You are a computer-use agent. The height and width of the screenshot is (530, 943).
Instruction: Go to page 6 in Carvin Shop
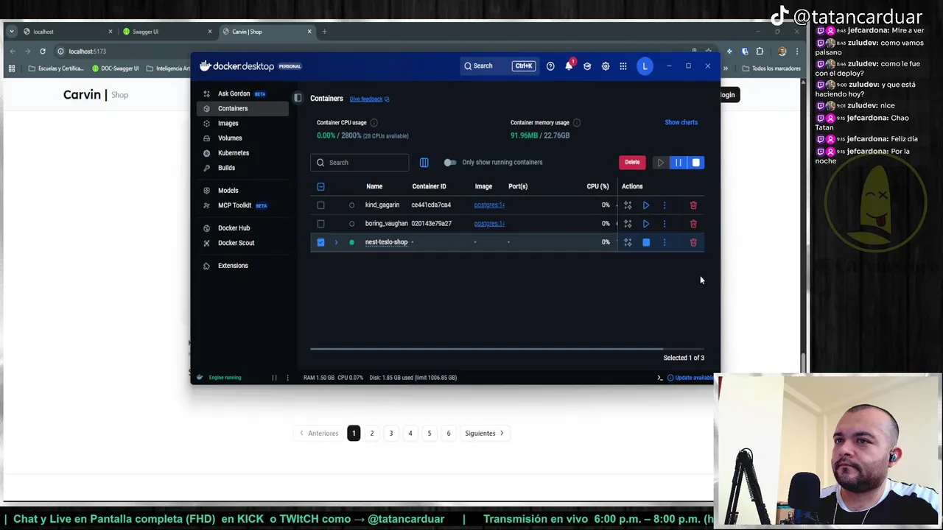tap(449, 434)
